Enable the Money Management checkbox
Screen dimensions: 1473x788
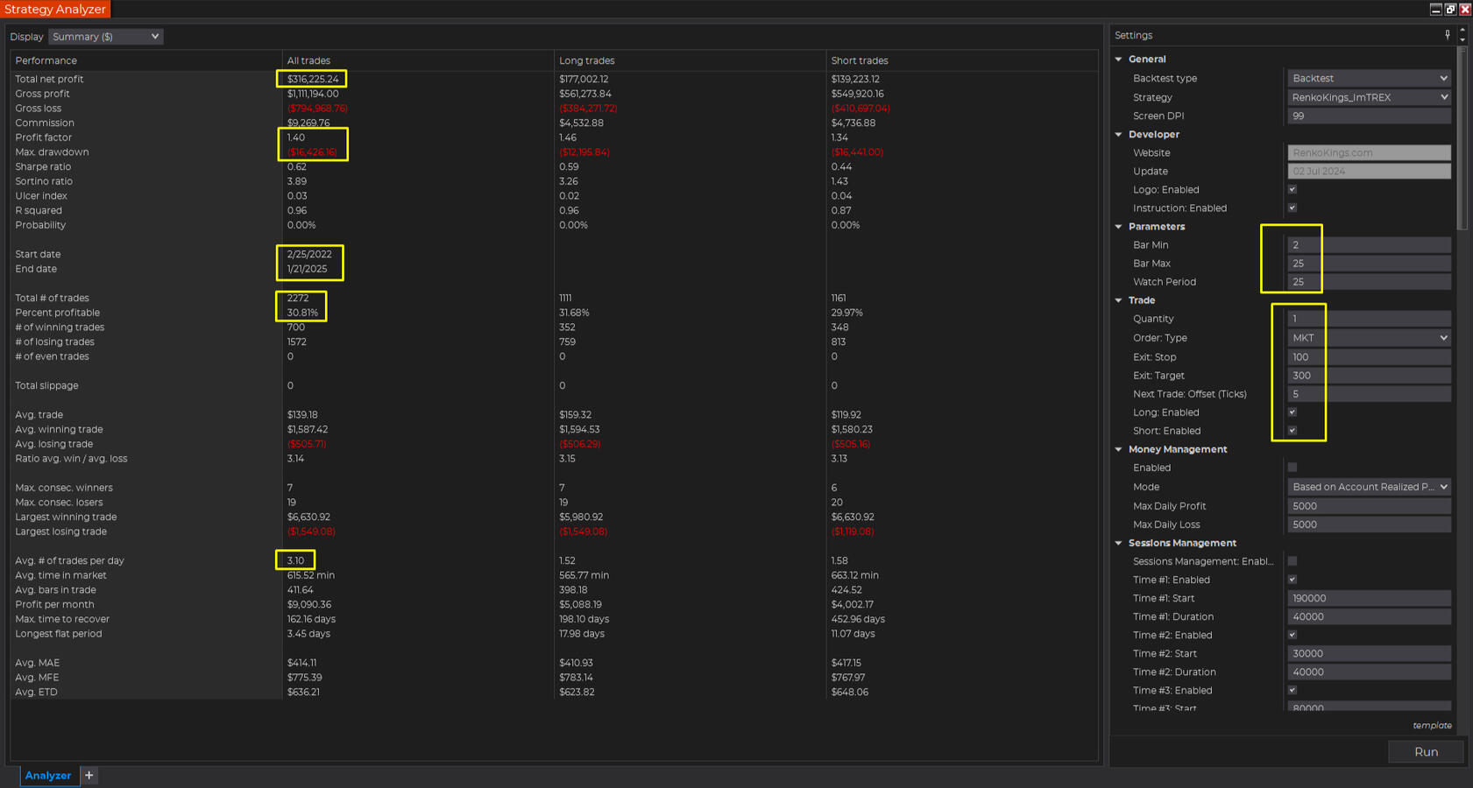1292,468
